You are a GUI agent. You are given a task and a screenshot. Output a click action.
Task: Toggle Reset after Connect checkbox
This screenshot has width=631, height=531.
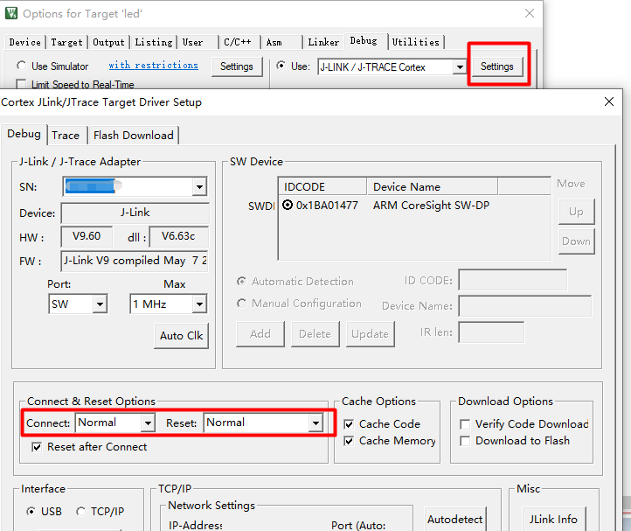click(x=37, y=447)
